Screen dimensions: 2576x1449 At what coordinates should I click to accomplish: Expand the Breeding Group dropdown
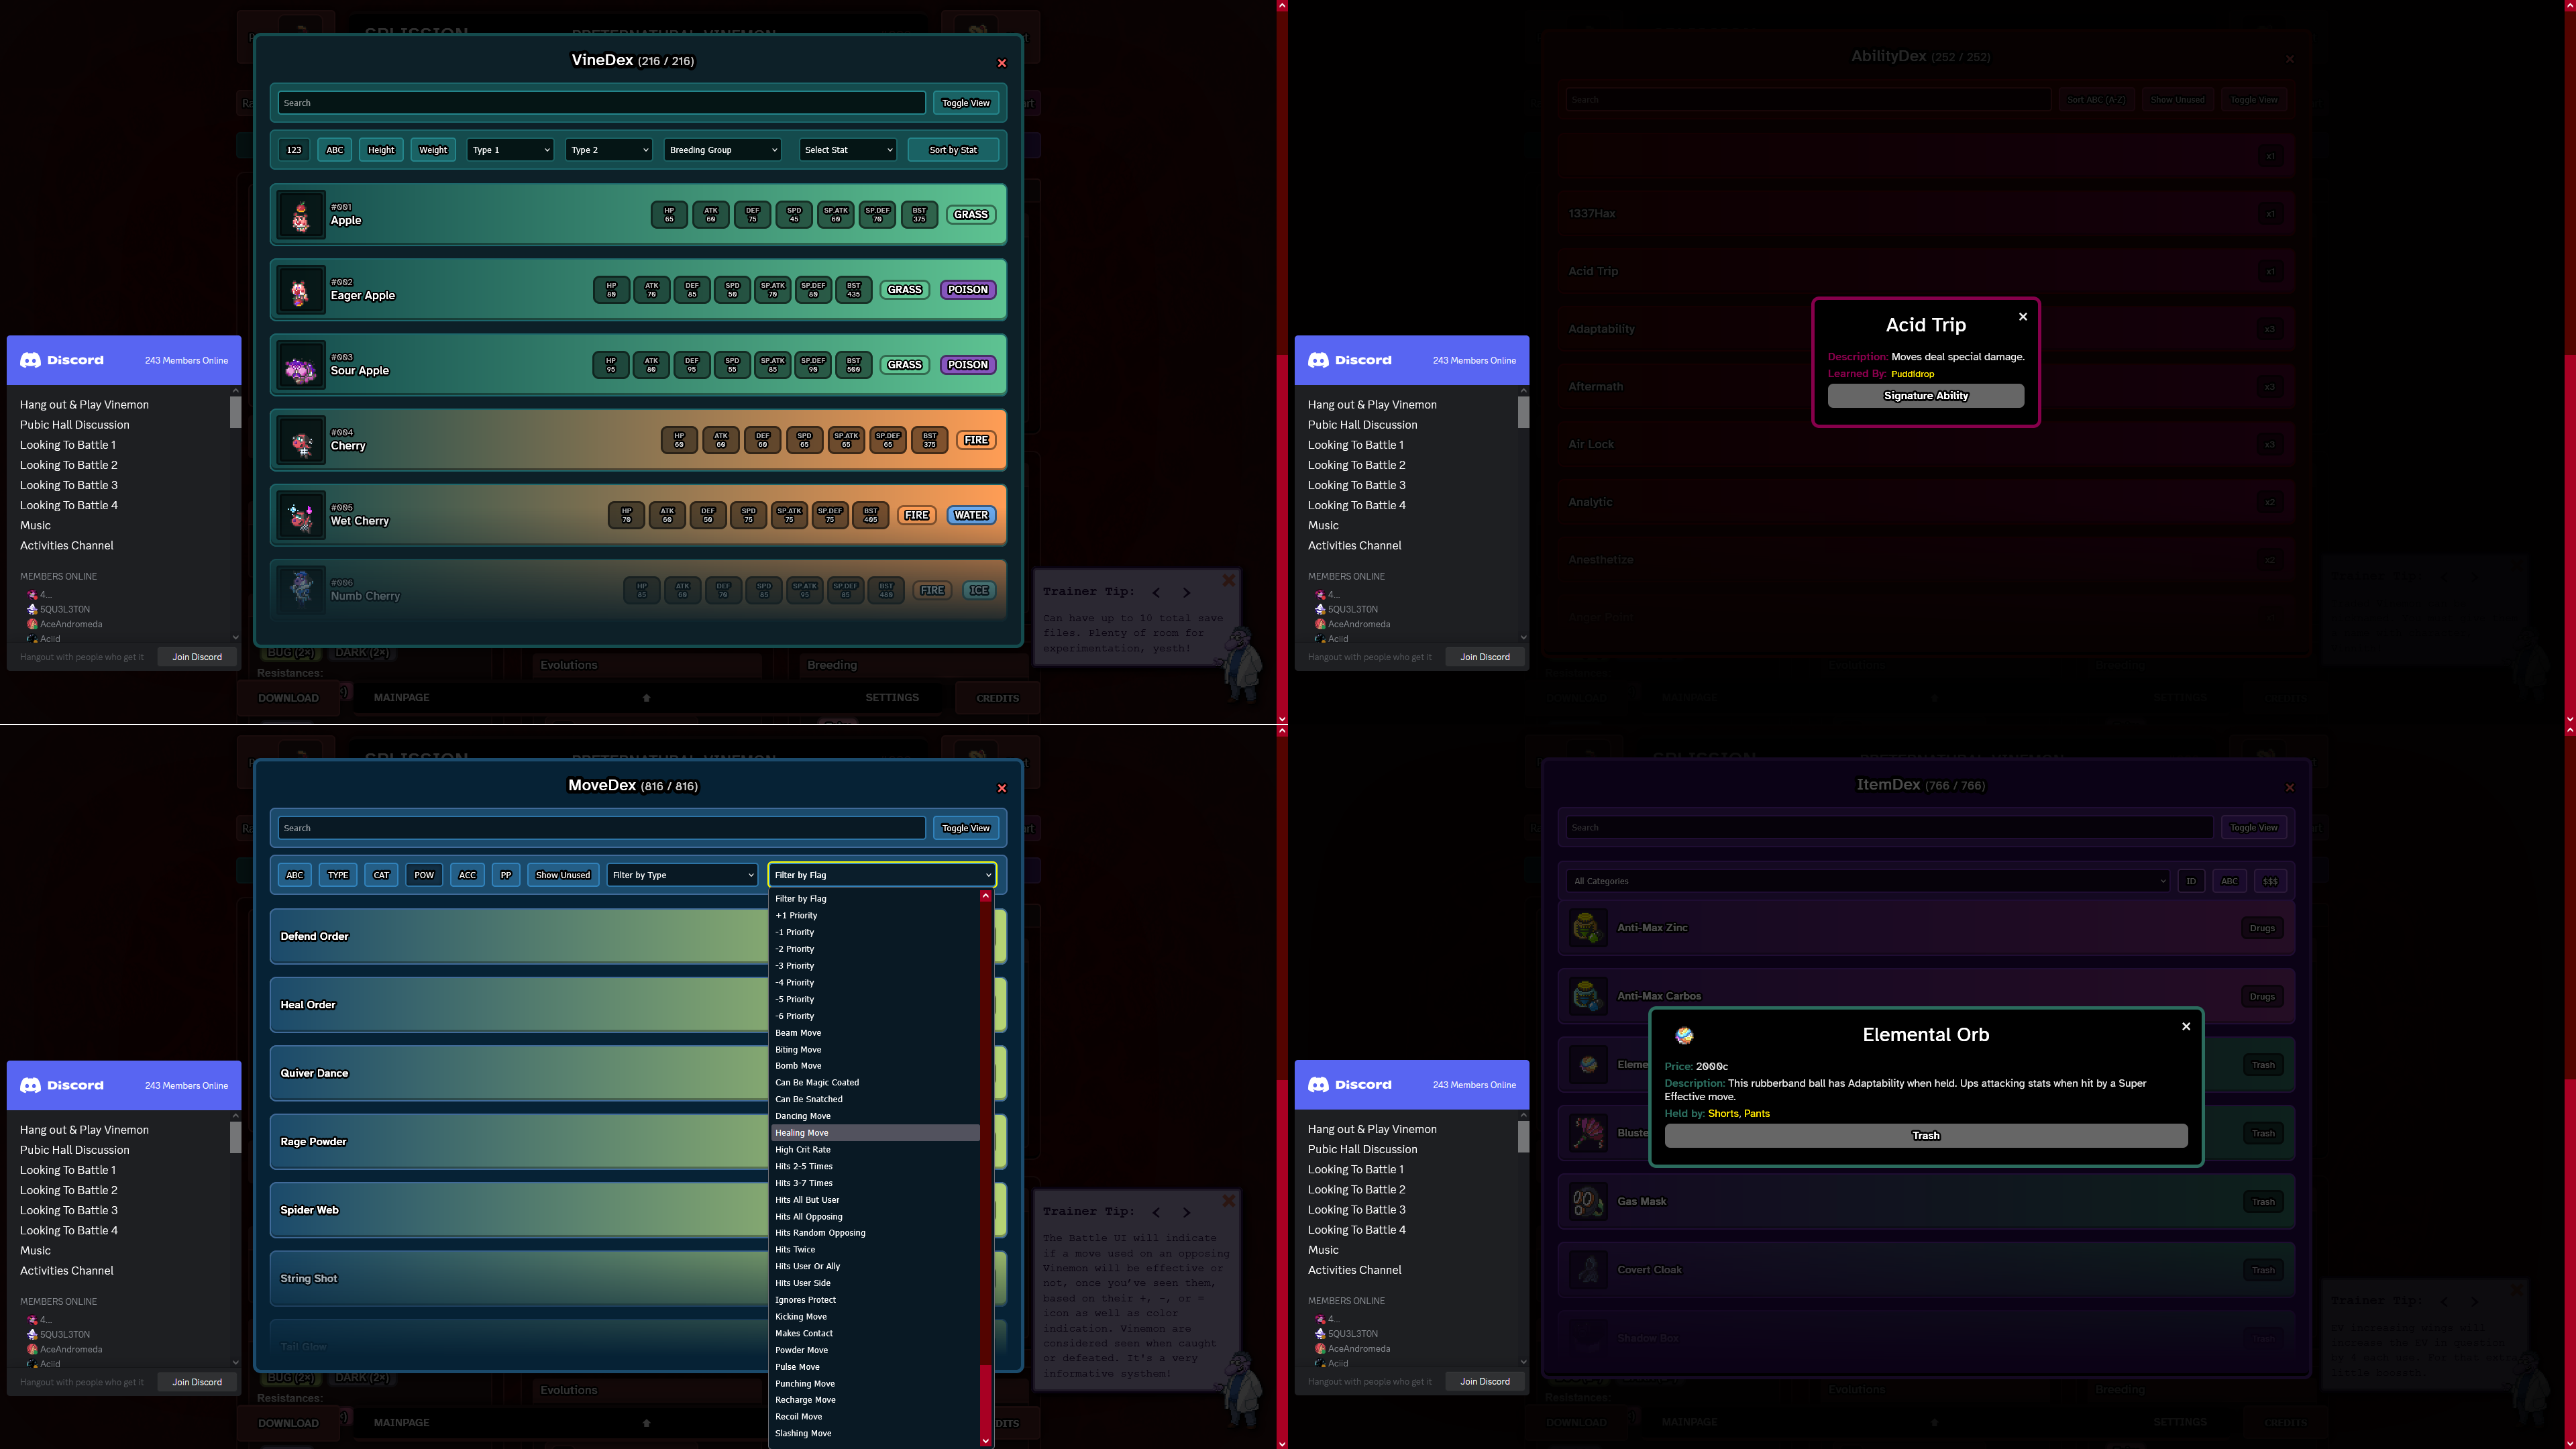coord(722,150)
